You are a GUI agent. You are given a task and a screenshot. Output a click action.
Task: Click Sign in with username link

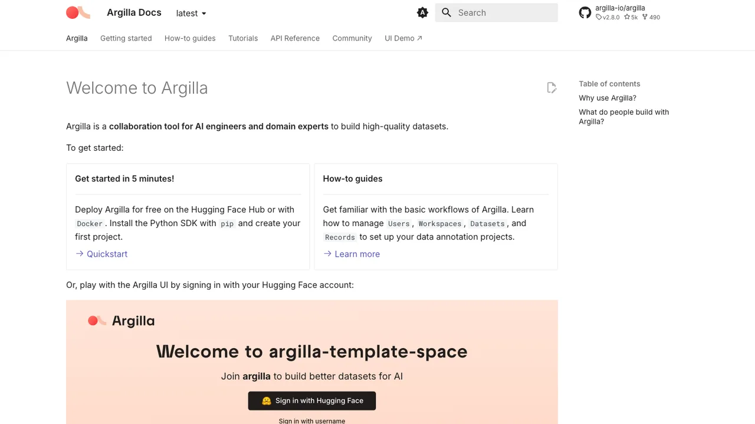312,420
